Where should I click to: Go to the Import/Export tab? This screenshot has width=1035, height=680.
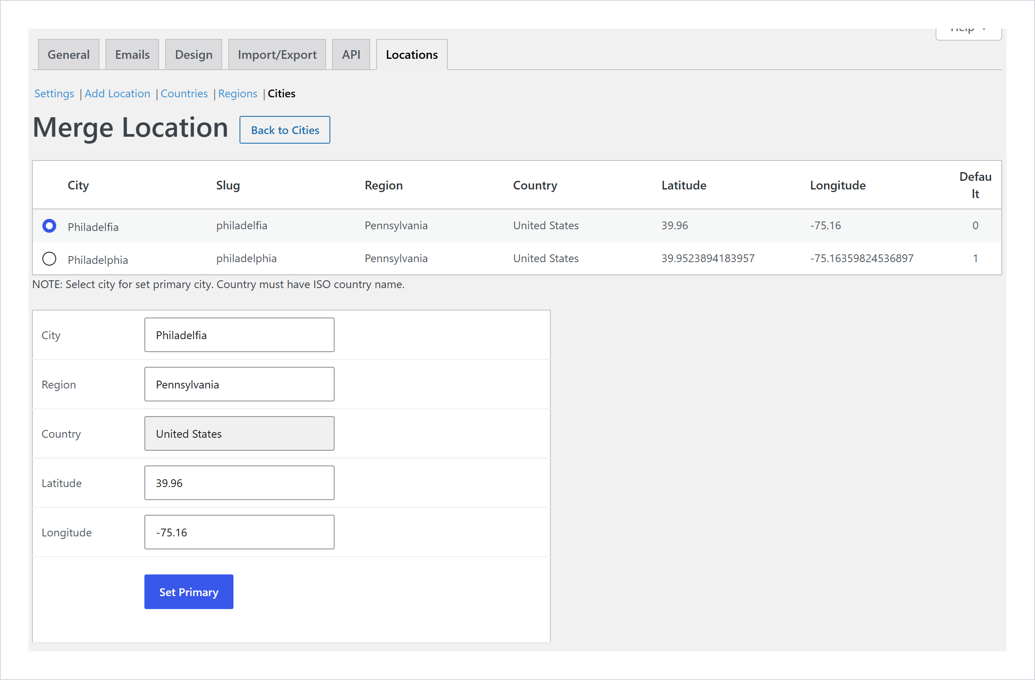(277, 55)
